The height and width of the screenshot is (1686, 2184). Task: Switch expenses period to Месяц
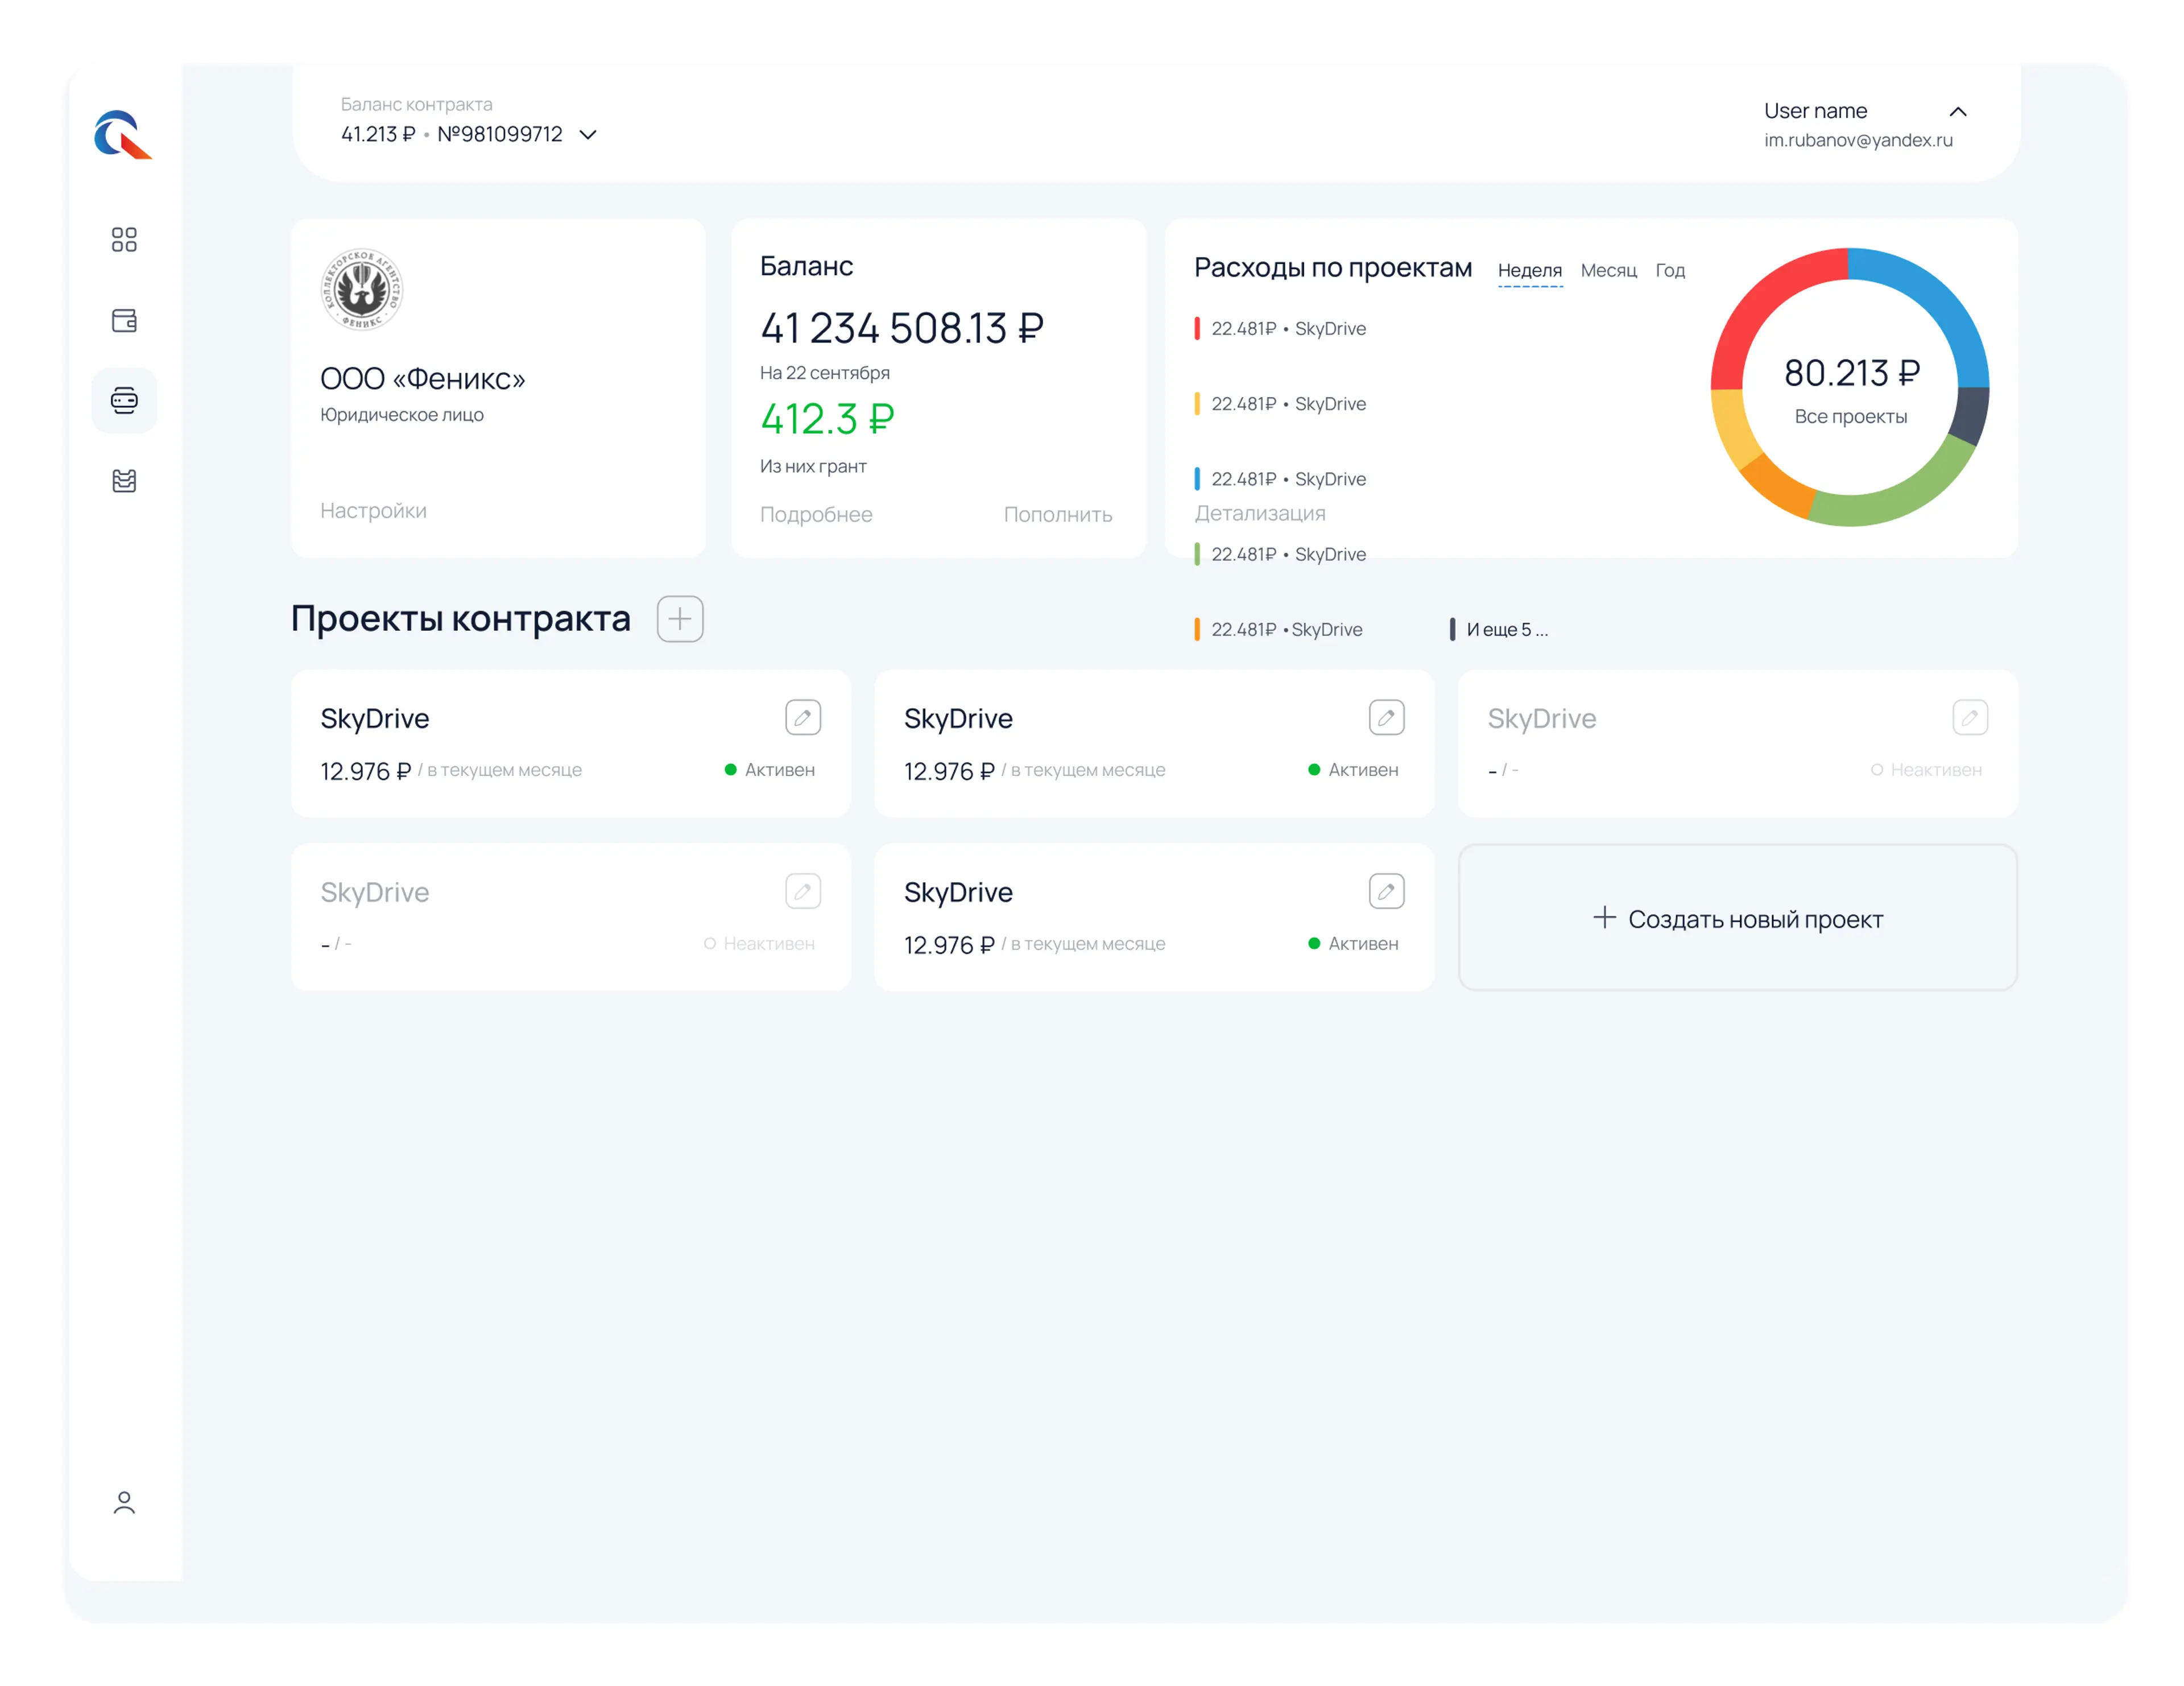point(1608,270)
